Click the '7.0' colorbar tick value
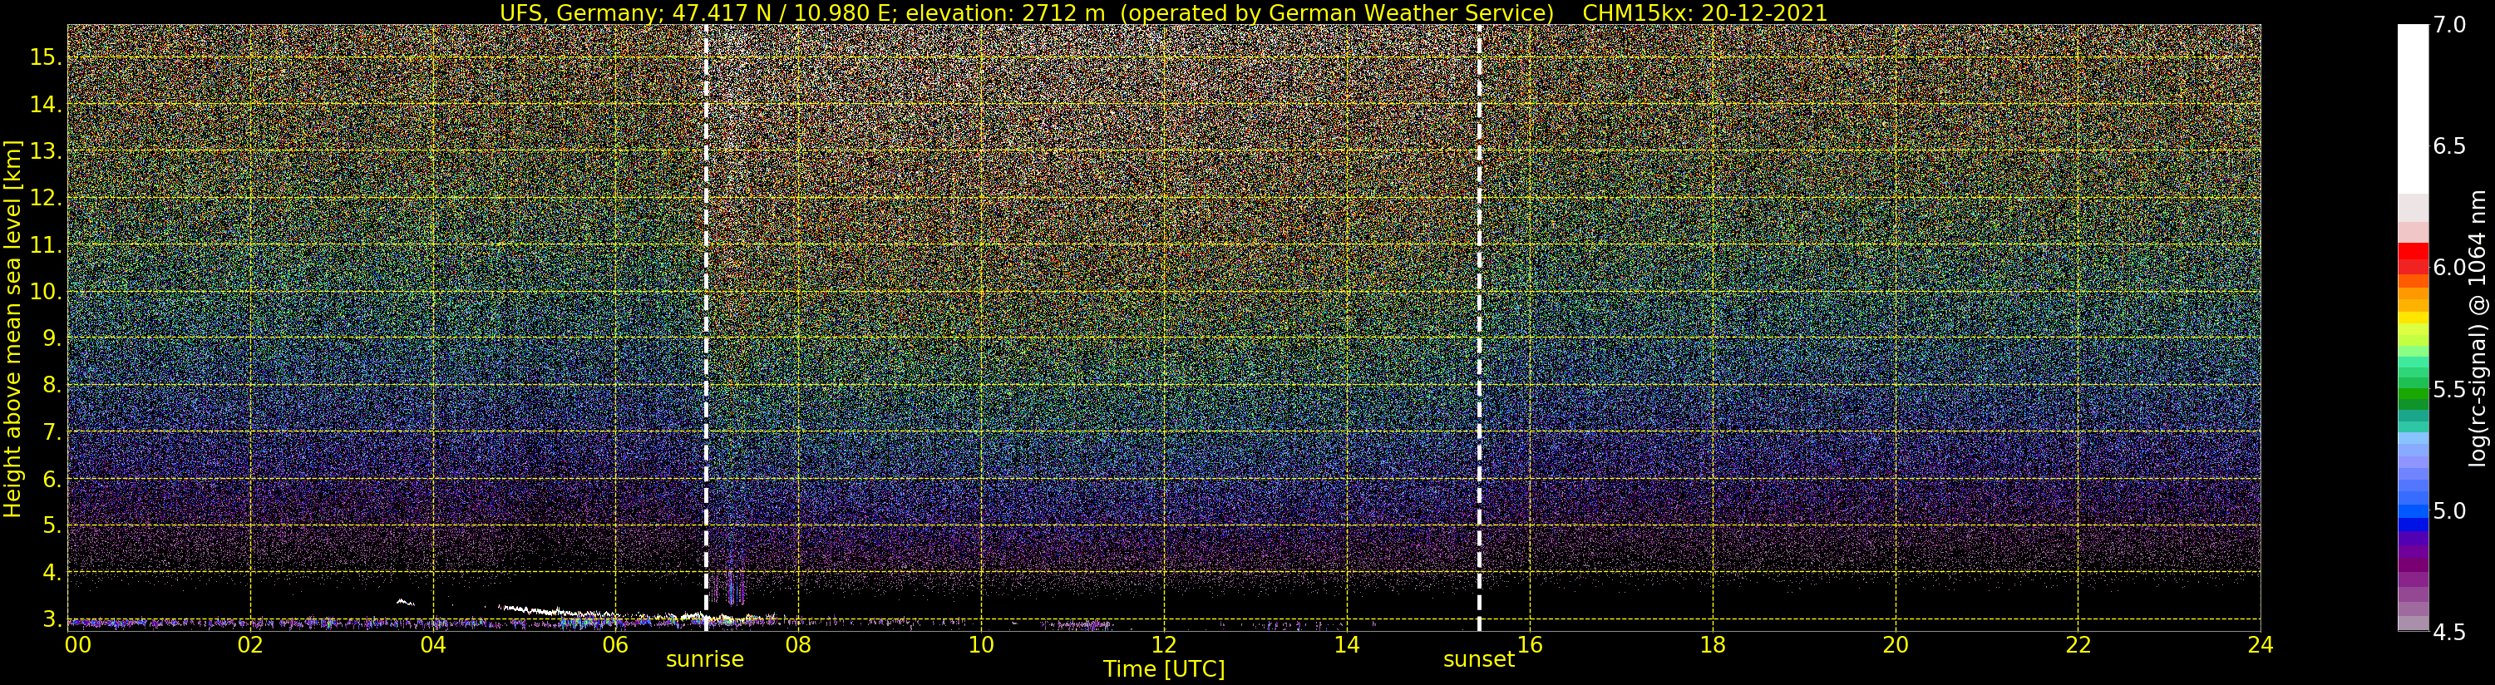 [x=2449, y=25]
